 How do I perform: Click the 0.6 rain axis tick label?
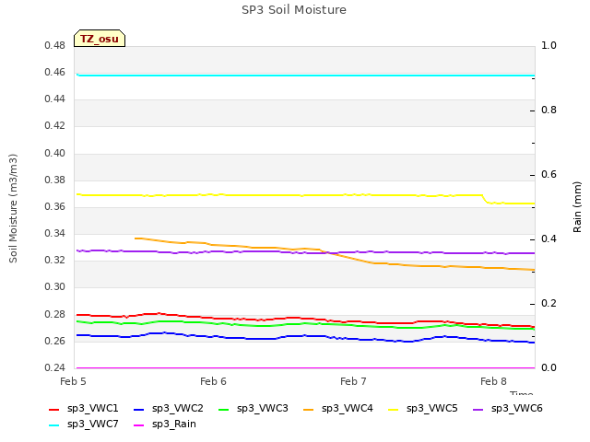(549, 175)
